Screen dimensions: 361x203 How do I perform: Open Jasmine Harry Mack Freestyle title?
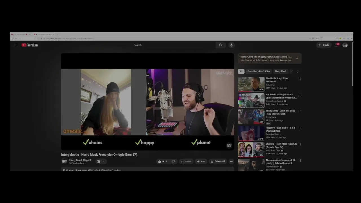tap(281, 145)
